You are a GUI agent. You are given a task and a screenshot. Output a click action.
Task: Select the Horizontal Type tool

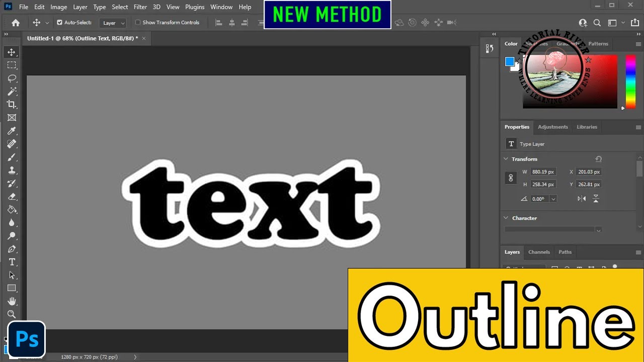(12, 262)
